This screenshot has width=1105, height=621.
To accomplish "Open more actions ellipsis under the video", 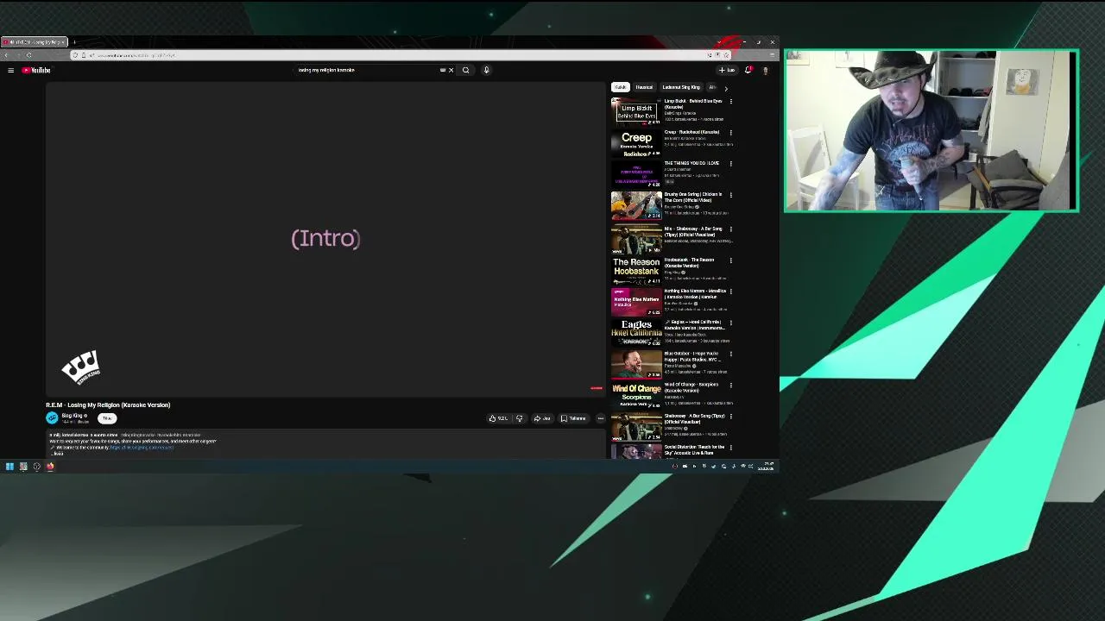I will [601, 418].
